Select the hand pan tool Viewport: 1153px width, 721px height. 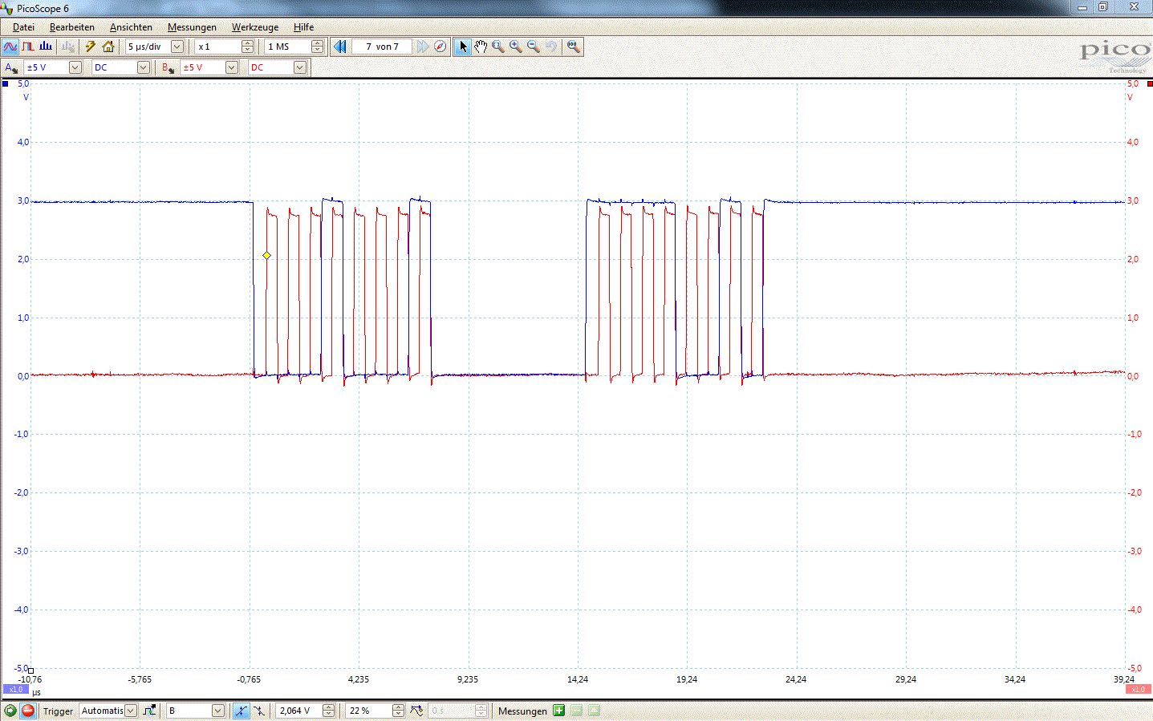coord(480,47)
